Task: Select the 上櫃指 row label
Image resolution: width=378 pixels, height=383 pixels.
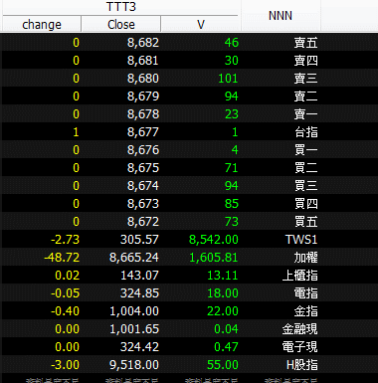Action: click(299, 276)
